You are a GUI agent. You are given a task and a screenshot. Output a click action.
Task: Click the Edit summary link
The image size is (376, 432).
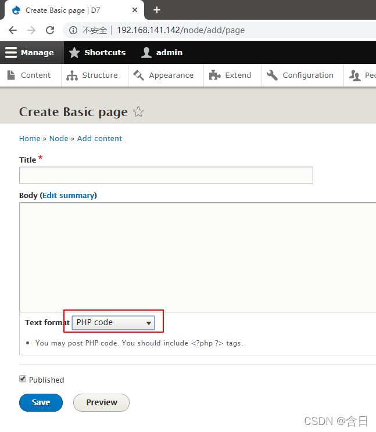(68, 195)
